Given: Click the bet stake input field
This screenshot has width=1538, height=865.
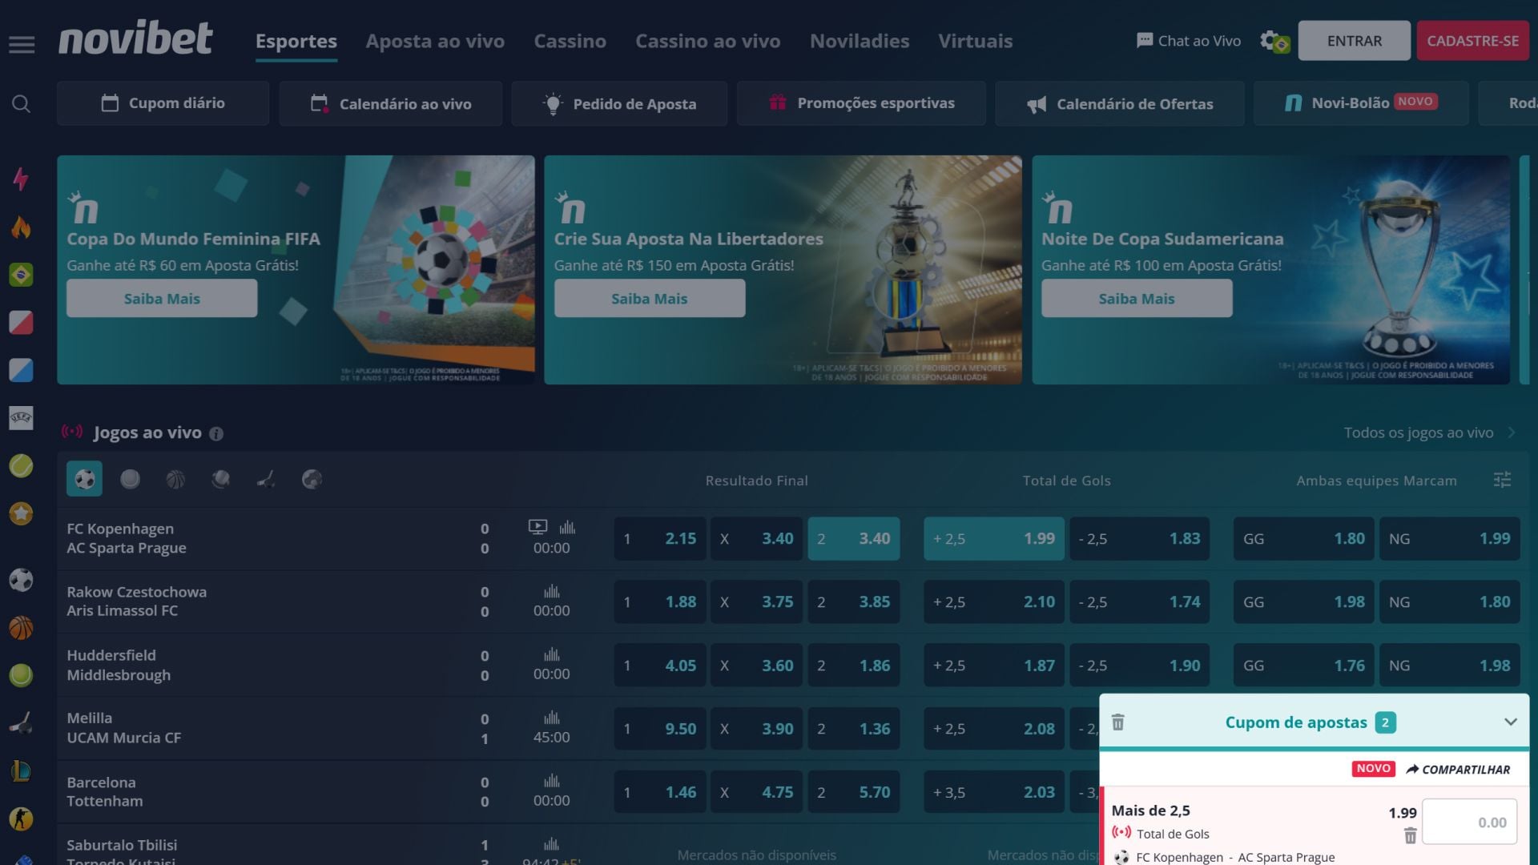Looking at the screenshot, I should click(1469, 822).
